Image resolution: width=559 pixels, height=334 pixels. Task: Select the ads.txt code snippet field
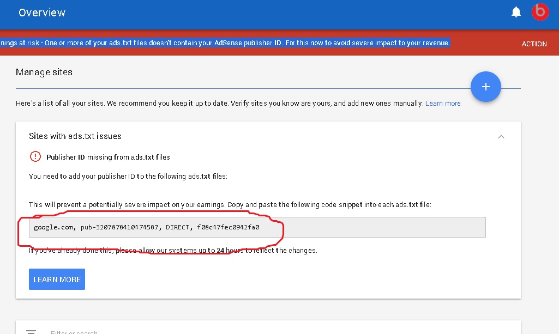(x=257, y=227)
